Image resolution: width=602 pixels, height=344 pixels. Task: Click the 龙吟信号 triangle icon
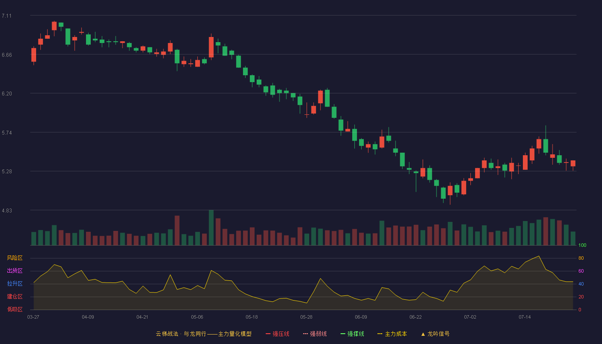pyautogui.click(x=423, y=334)
